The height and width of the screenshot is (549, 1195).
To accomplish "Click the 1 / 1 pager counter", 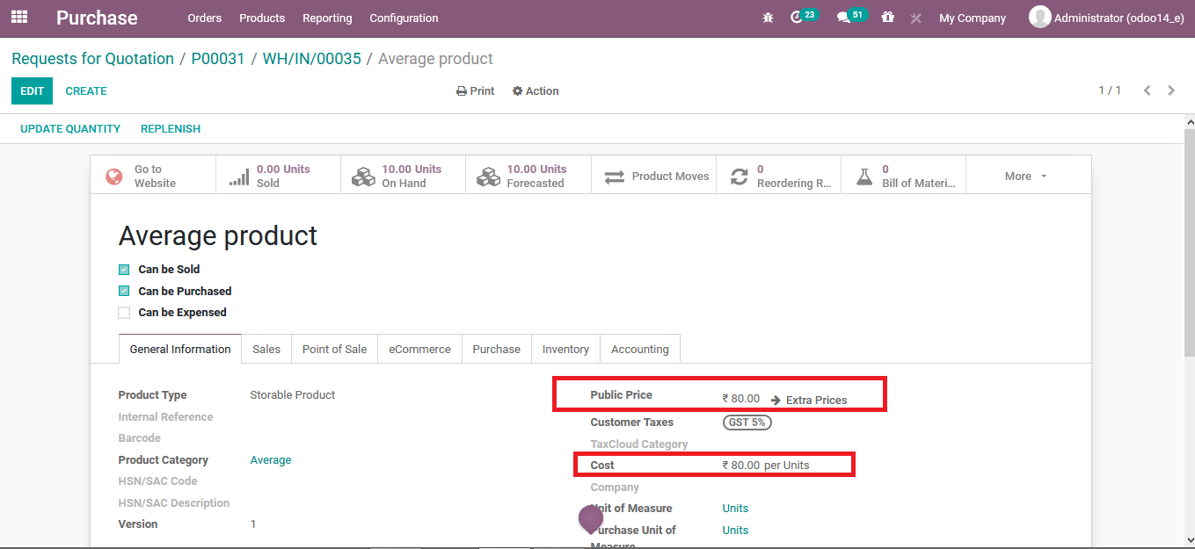I will [x=1110, y=90].
